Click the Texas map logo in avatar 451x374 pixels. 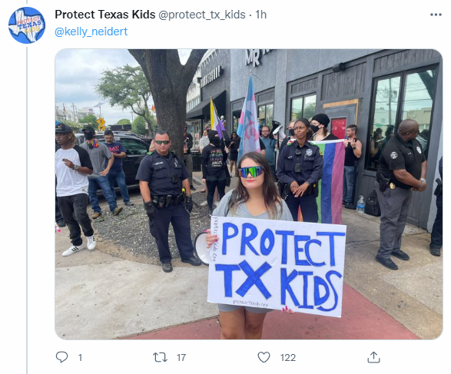pos(27,25)
